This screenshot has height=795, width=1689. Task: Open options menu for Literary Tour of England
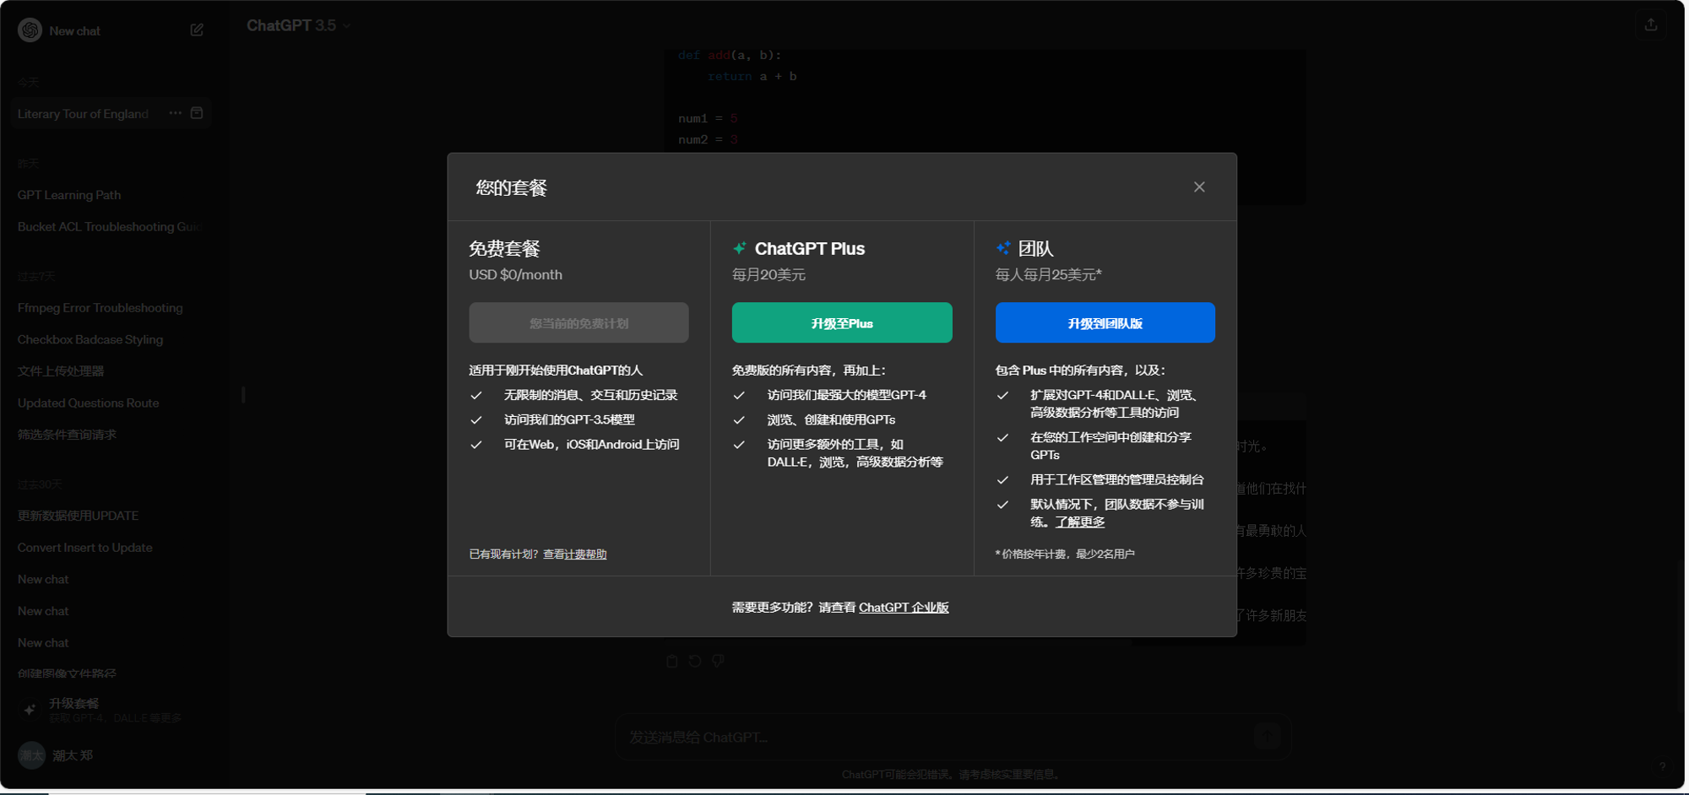tap(175, 112)
